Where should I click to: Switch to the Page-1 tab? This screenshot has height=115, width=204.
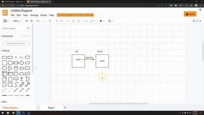[51, 108]
